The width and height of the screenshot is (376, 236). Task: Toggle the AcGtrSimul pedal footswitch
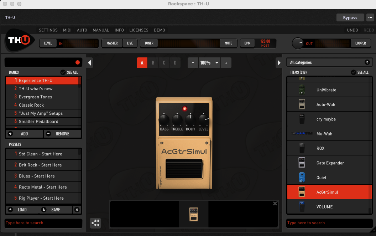[x=184, y=169]
